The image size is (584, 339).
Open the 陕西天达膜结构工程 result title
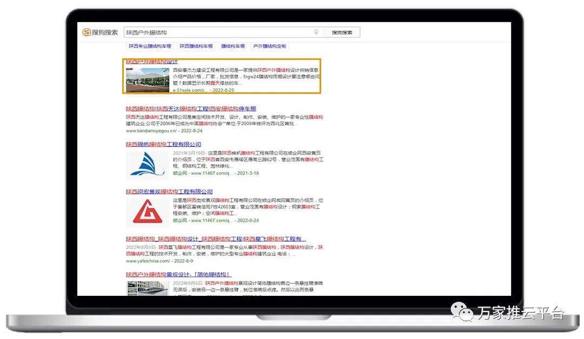click(x=191, y=109)
